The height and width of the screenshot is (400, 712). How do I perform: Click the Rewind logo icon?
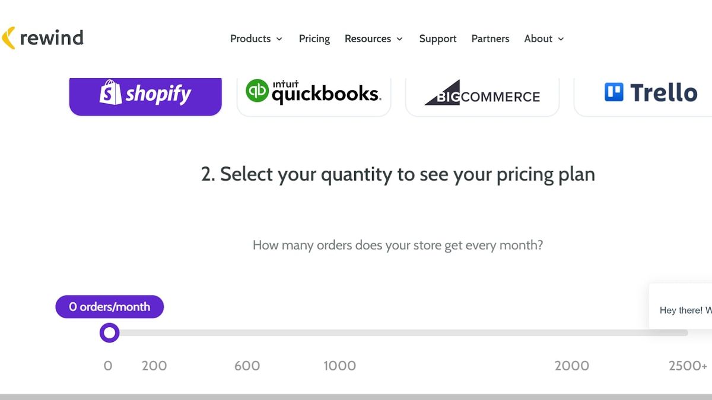point(8,38)
